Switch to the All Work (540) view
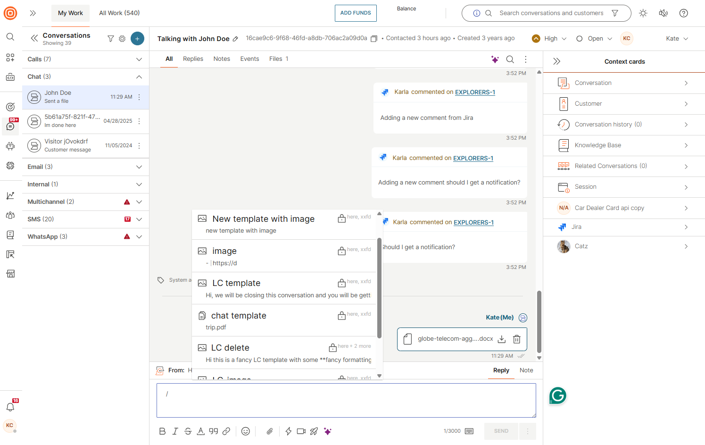The width and height of the screenshot is (705, 445). (119, 13)
